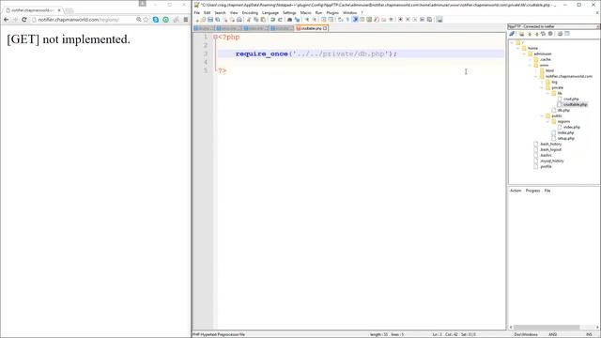The height and width of the screenshot is (338, 601).
Task: Bookmark this page with the star icon
Action: 146,20
